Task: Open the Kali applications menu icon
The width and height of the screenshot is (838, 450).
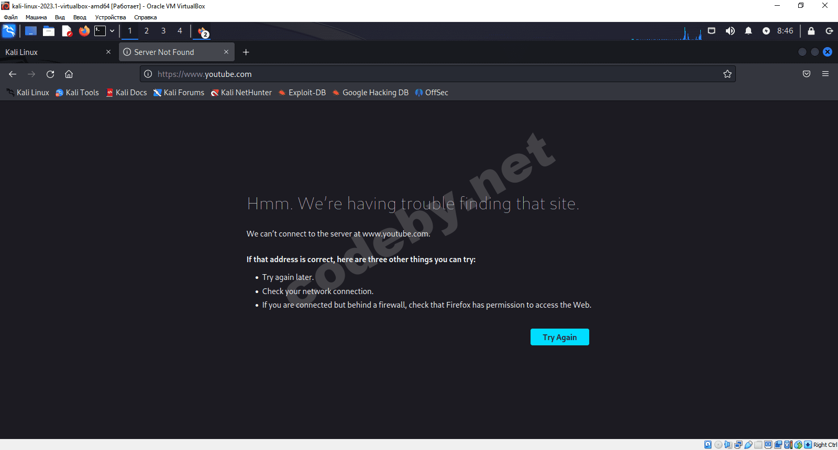Action: [x=9, y=31]
